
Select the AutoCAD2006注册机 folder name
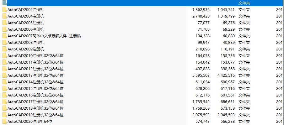[26, 29]
